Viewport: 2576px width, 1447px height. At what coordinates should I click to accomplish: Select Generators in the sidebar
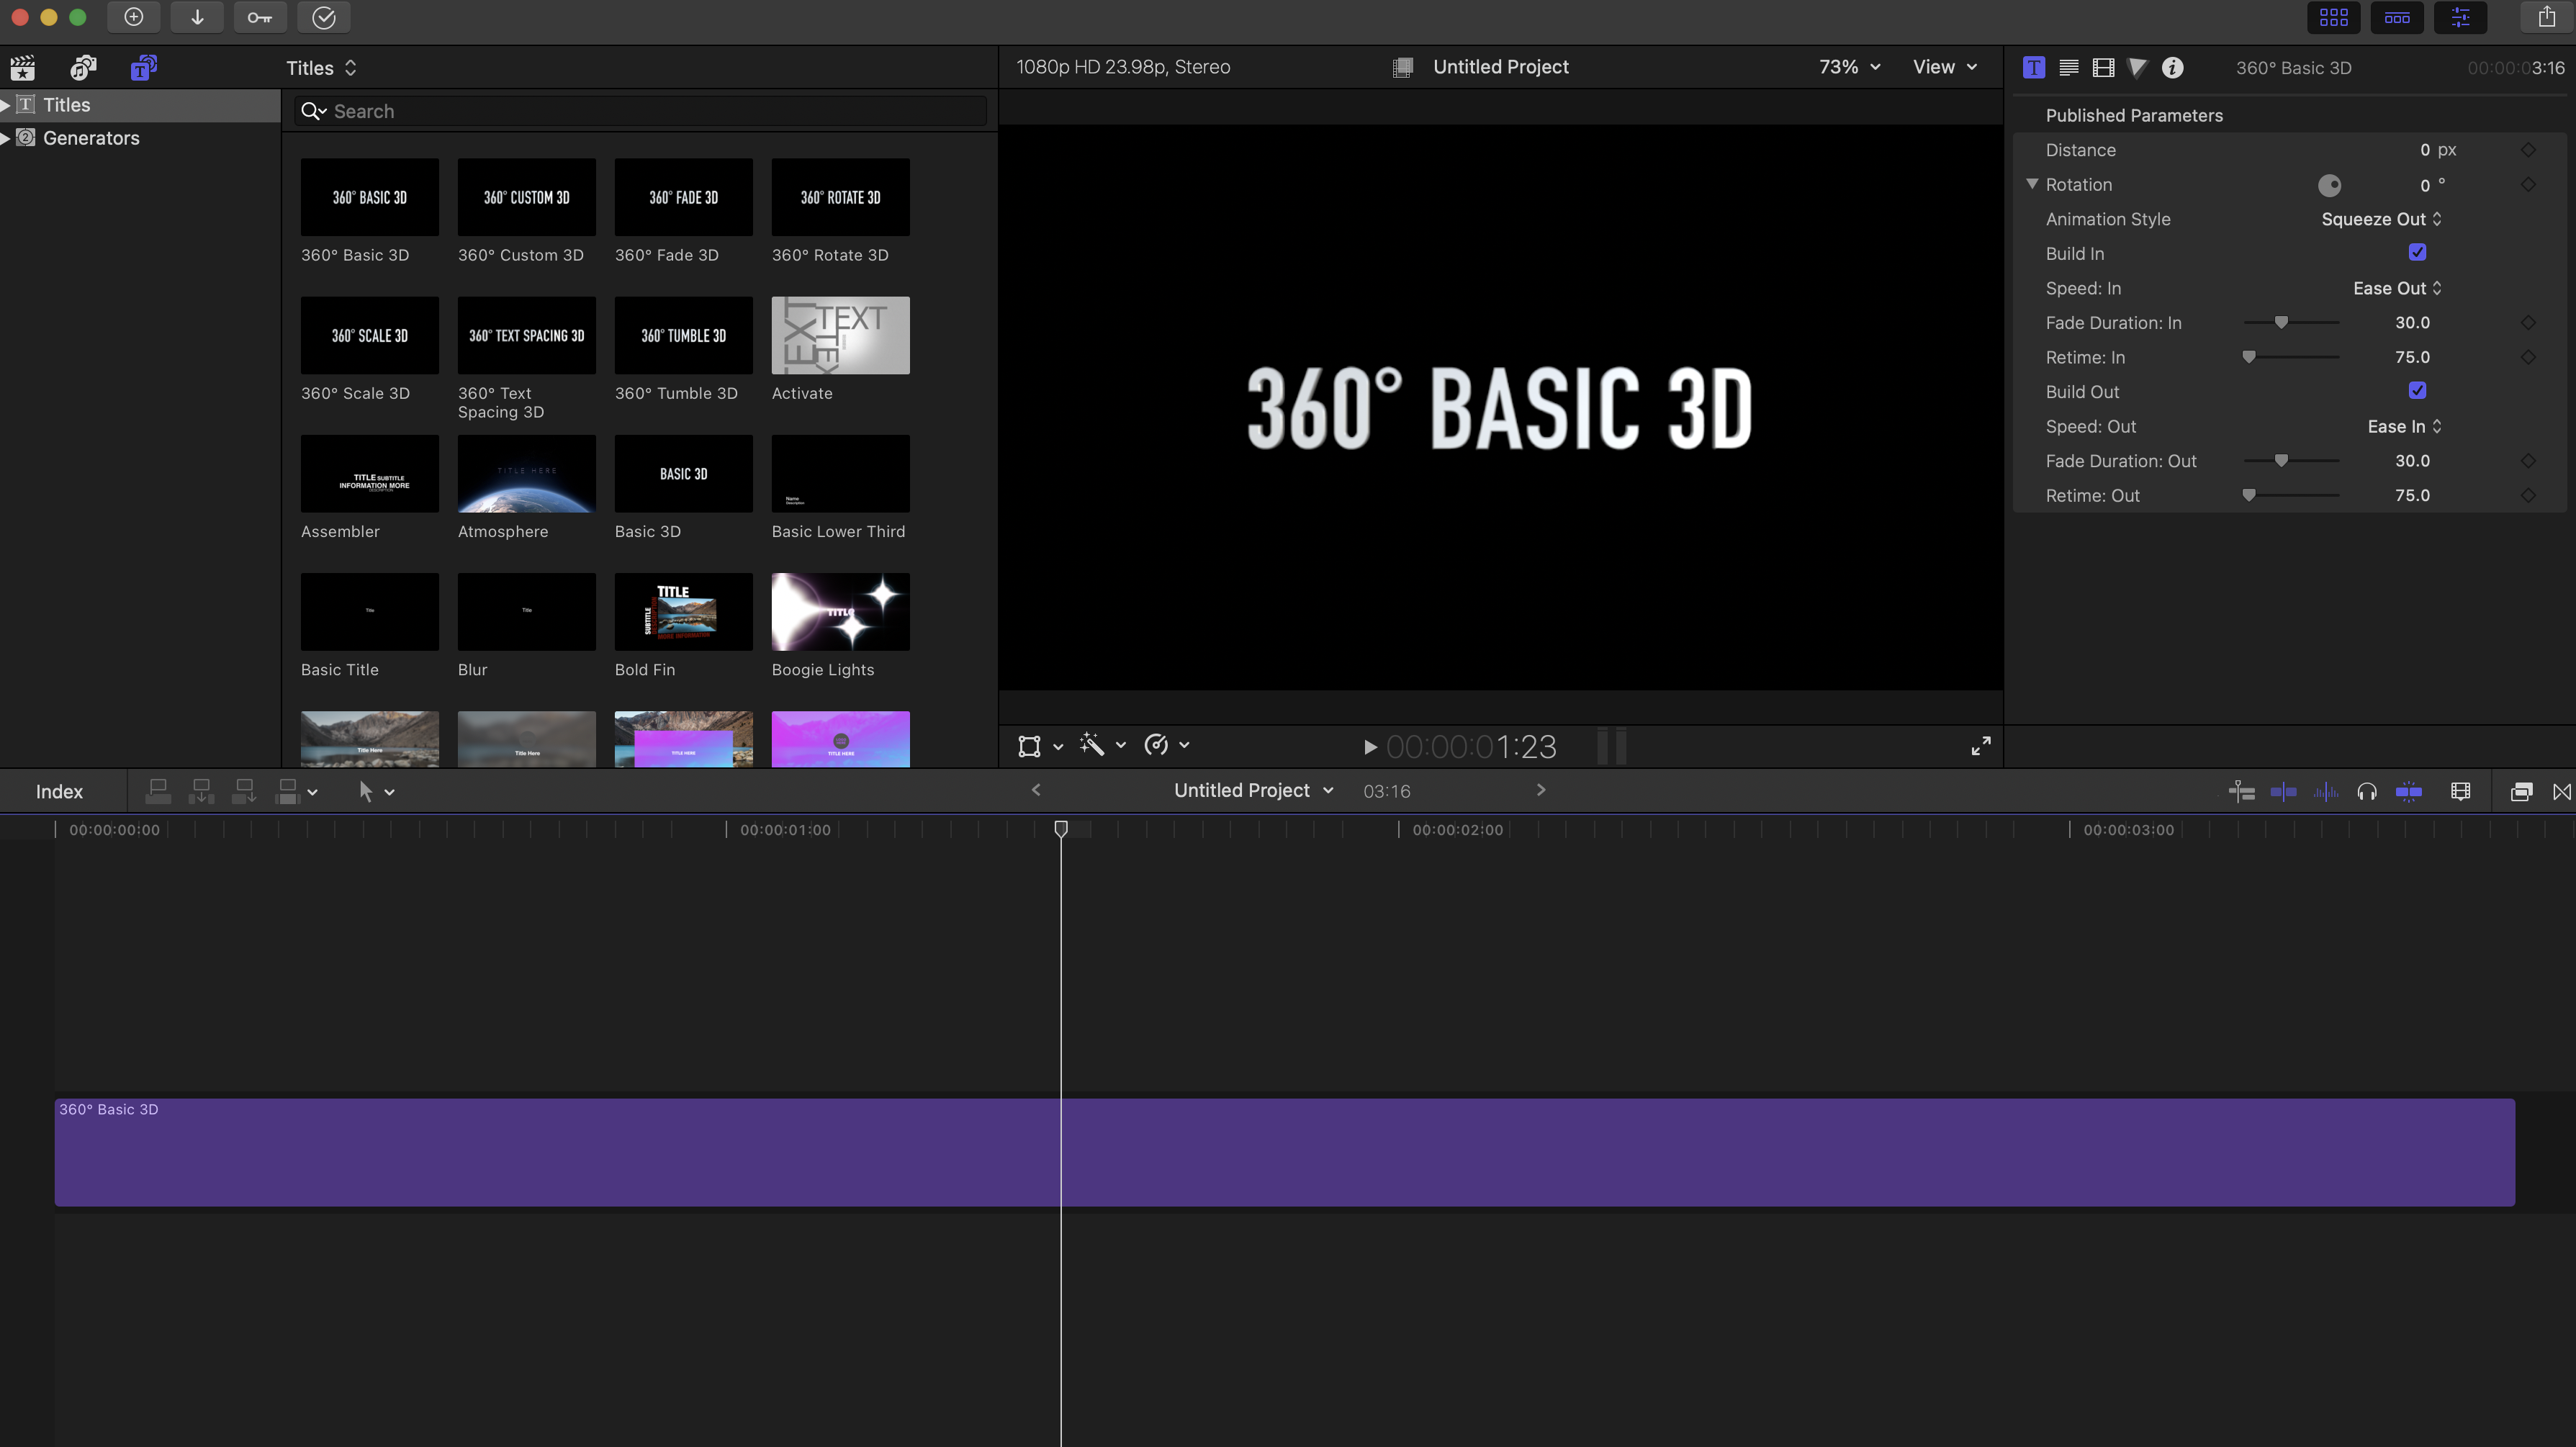pyautogui.click(x=91, y=138)
